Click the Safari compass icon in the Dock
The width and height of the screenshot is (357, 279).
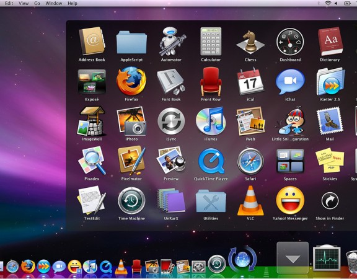(12, 267)
